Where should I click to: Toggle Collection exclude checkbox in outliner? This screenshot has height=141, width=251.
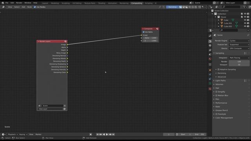coord(242,14)
